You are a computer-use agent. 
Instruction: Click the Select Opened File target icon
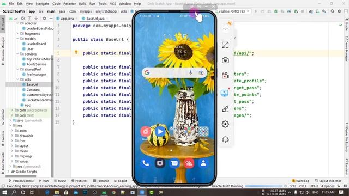pyautogui.click(x=22, y=19)
